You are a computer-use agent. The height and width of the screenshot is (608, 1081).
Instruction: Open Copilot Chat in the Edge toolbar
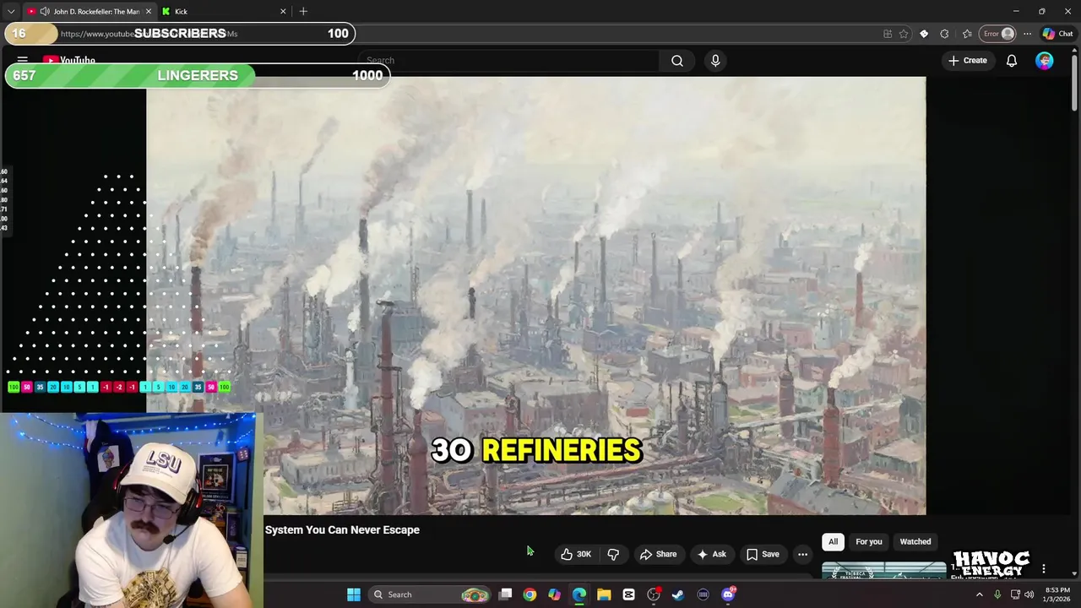pyautogui.click(x=1057, y=34)
